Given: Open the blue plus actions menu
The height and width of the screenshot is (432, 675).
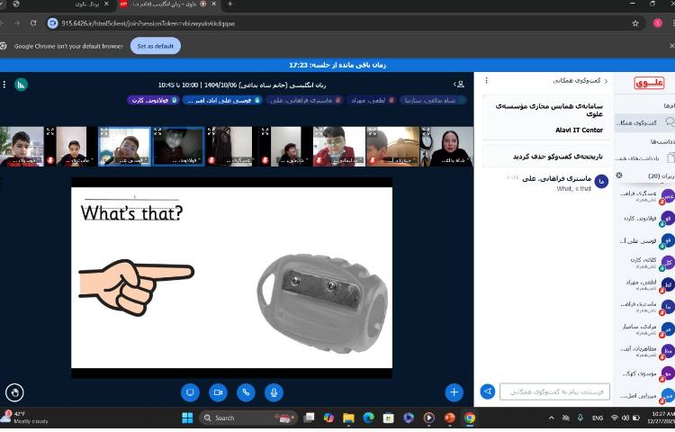Looking at the screenshot, I should coord(454,392).
